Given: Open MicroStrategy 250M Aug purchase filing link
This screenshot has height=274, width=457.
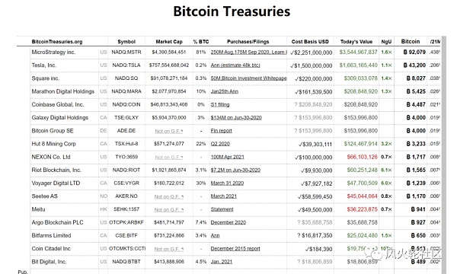Looking at the screenshot, I should 248,52.
